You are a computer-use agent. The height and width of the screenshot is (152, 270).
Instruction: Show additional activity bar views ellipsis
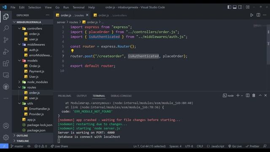click(6, 98)
